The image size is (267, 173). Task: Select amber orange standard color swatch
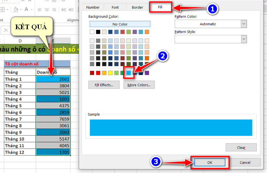click(104, 73)
